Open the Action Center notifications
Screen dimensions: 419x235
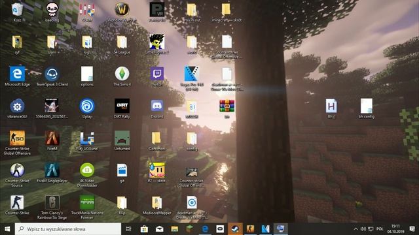pyautogui.click(x=412, y=229)
